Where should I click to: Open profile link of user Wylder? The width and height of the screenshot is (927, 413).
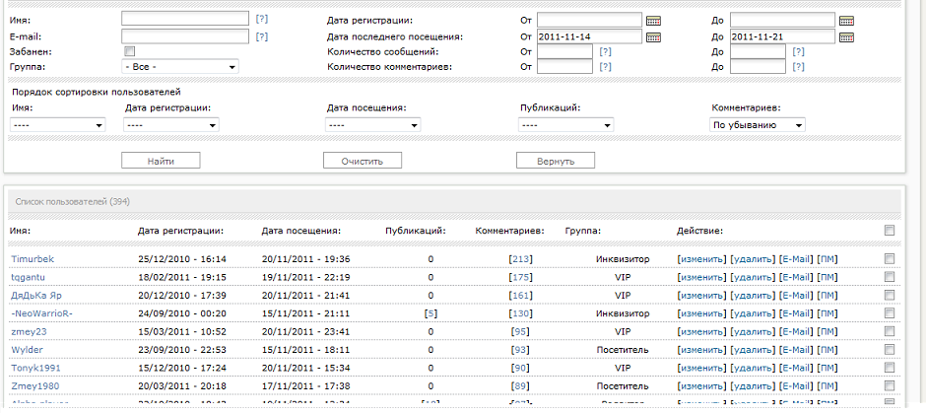27,350
